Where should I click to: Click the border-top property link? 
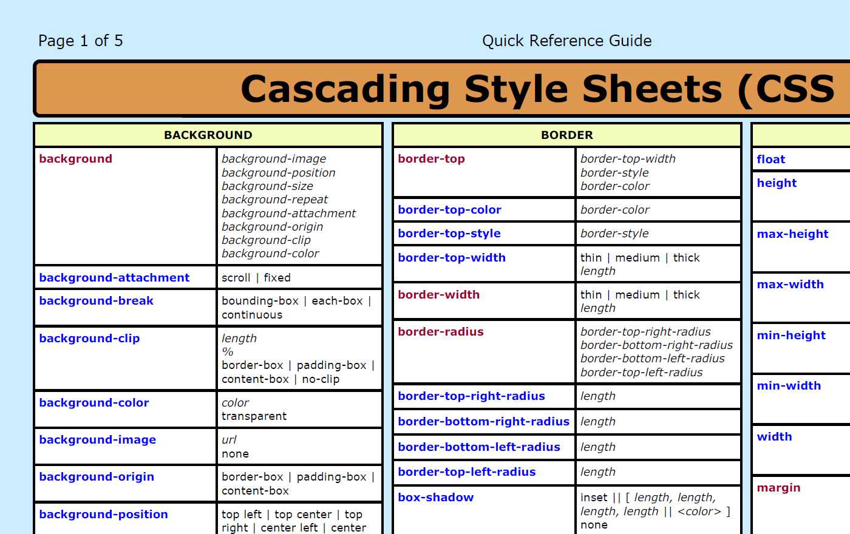[x=431, y=159]
